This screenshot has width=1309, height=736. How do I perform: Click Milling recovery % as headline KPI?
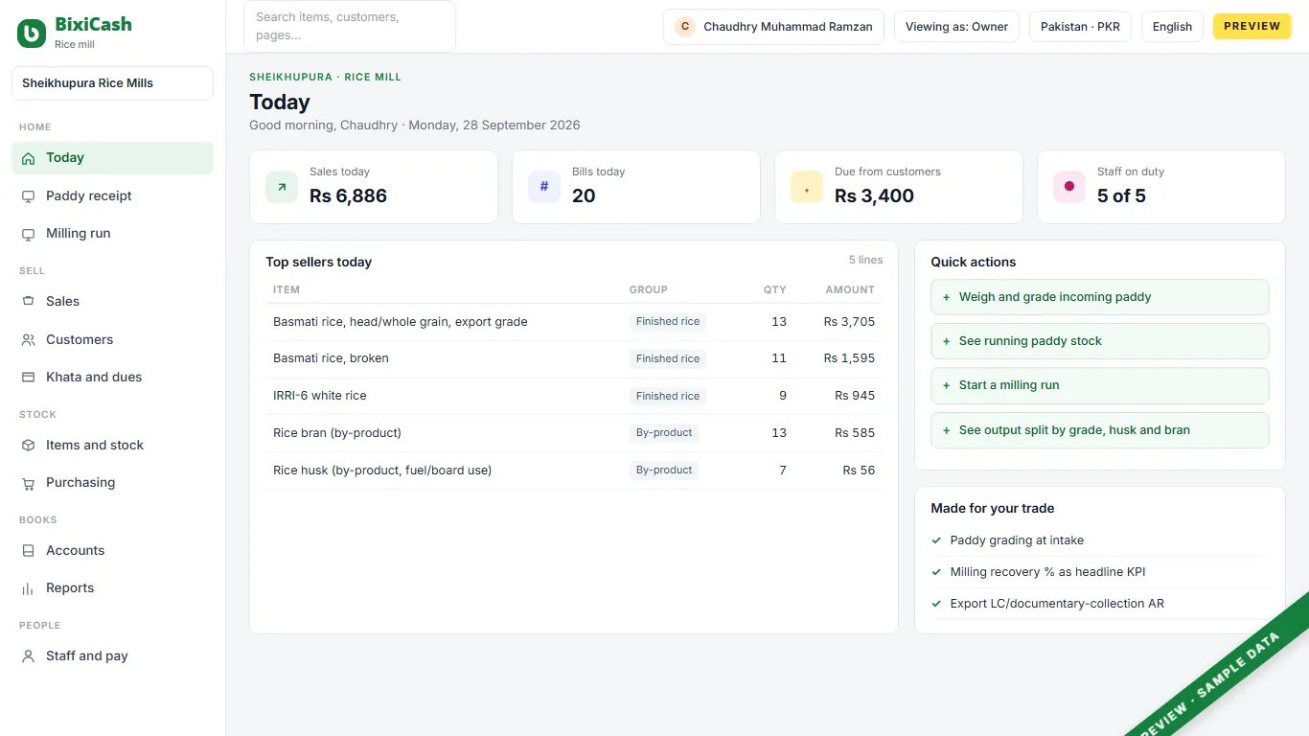coord(1047,572)
